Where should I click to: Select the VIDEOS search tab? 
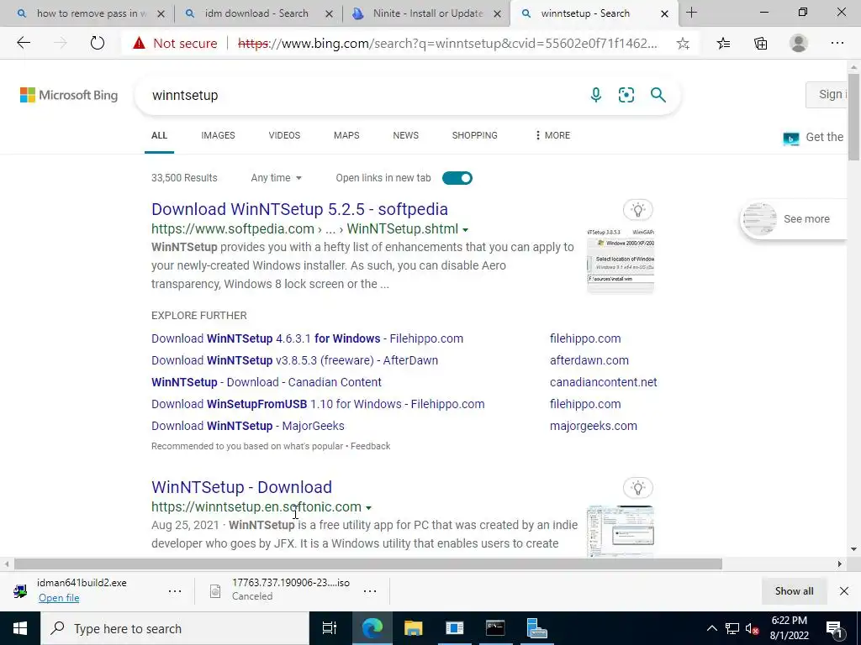pyautogui.click(x=284, y=135)
